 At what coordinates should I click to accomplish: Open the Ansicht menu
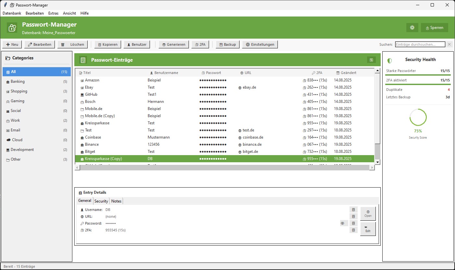(69, 13)
